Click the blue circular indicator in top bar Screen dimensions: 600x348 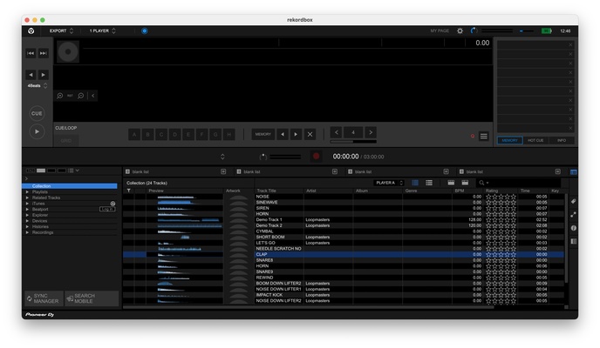[x=144, y=31]
